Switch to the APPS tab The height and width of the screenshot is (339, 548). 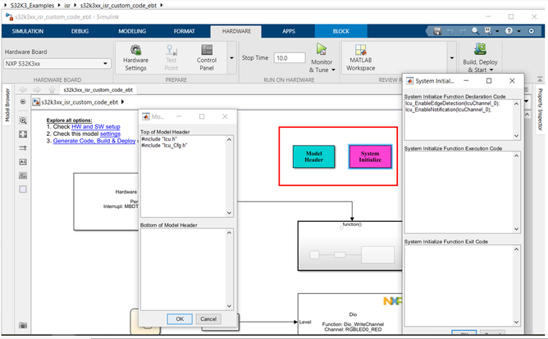click(289, 31)
